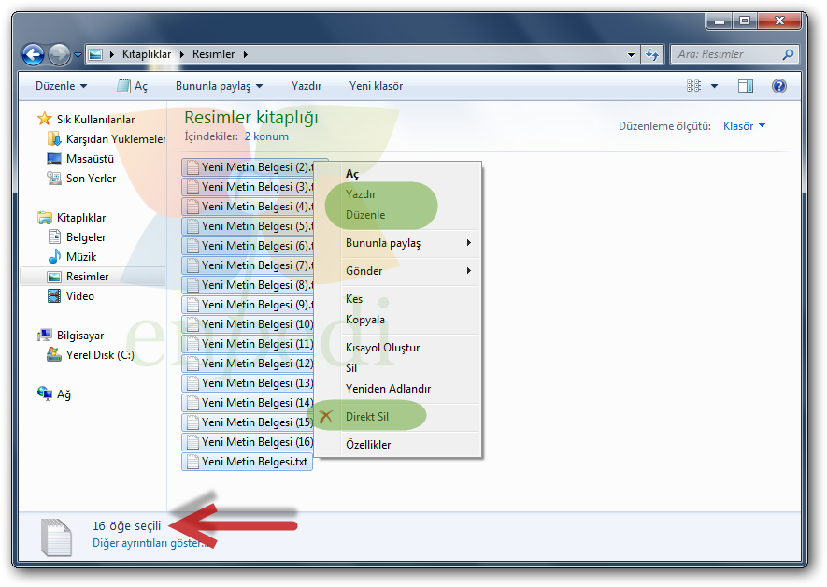Click file Yeni Metin Belgesi (3)
The width and height of the screenshot is (827, 587).
(248, 187)
